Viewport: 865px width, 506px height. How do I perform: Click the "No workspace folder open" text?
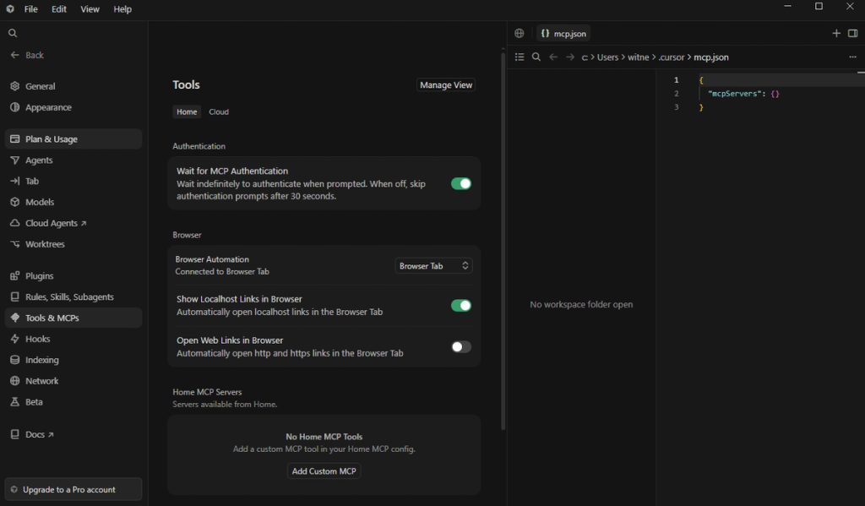pos(581,304)
